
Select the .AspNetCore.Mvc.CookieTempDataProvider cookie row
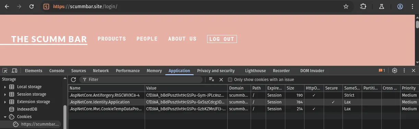[x=243, y=109]
